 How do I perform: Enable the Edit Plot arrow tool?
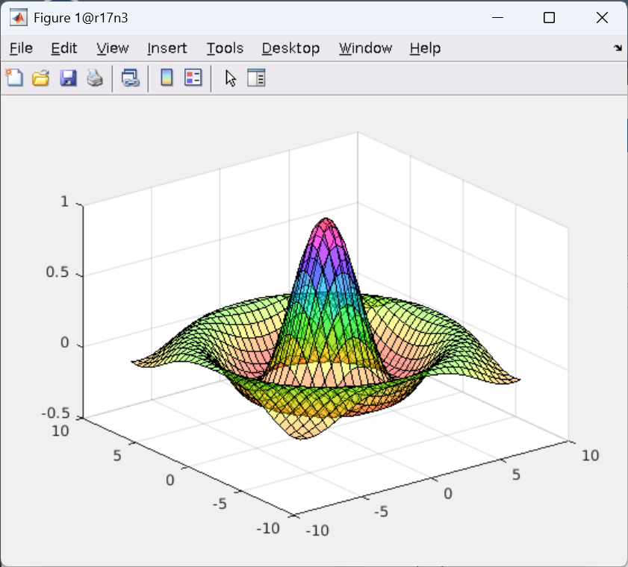click(x=230, y=78)
